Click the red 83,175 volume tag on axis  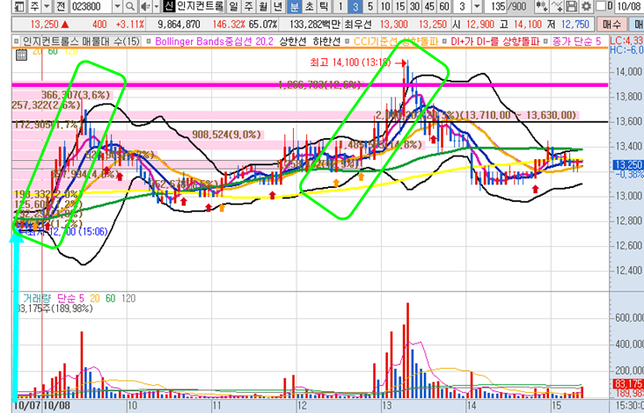[628, 384]
